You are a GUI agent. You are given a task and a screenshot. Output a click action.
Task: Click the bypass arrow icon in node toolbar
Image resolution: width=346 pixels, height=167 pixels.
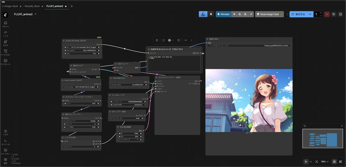(x=185, y=40)
